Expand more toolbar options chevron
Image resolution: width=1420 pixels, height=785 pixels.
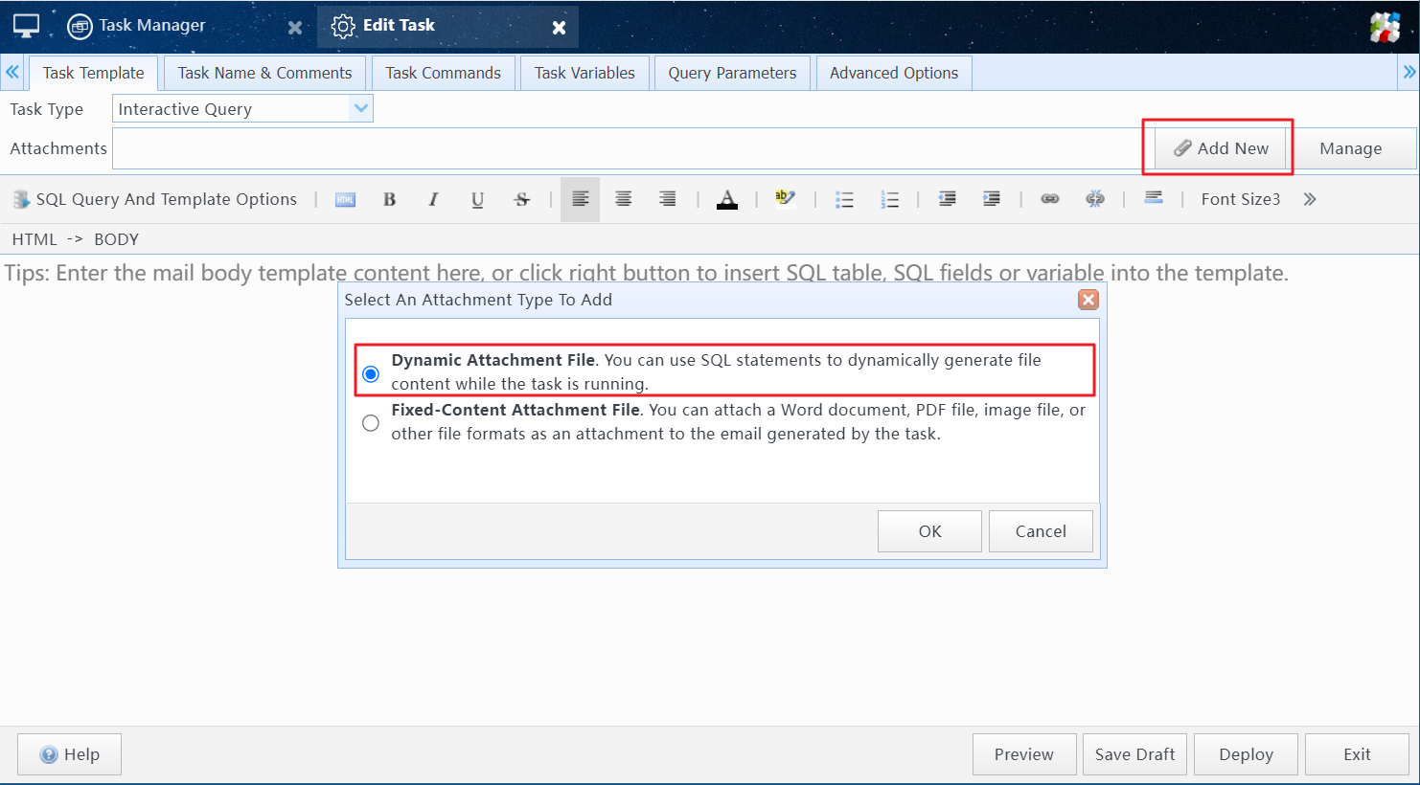coord(1310,199)
